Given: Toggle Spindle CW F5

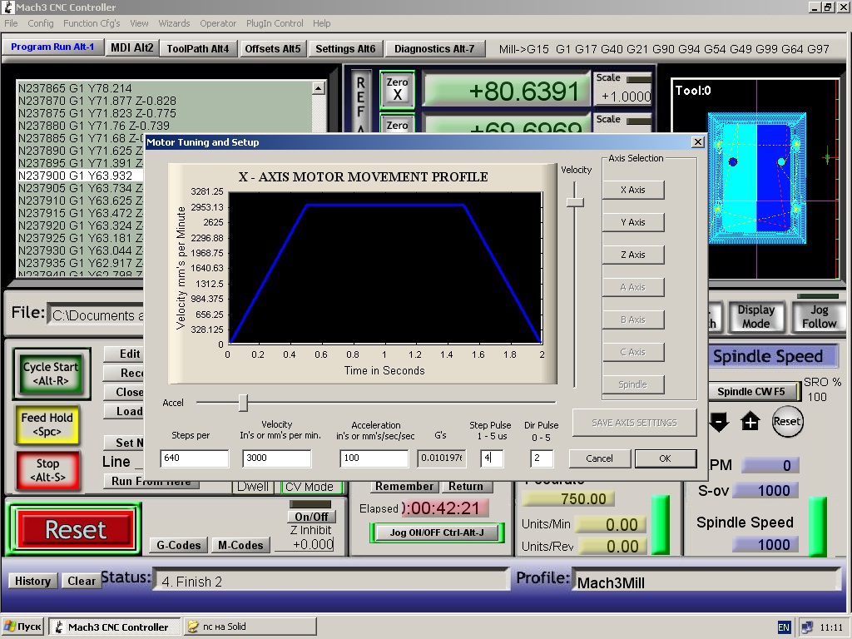Looking at the screenshot, I should pos(752,392).
